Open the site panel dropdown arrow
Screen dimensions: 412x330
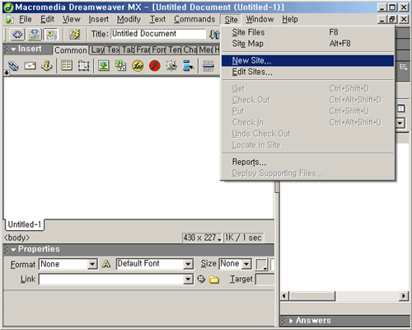coord(400,123)
